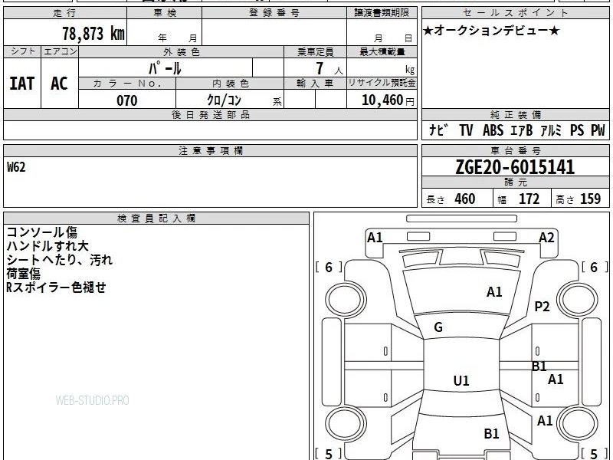Select the Rスポイラー色褪せ inspector note line

tap(56, 287)
